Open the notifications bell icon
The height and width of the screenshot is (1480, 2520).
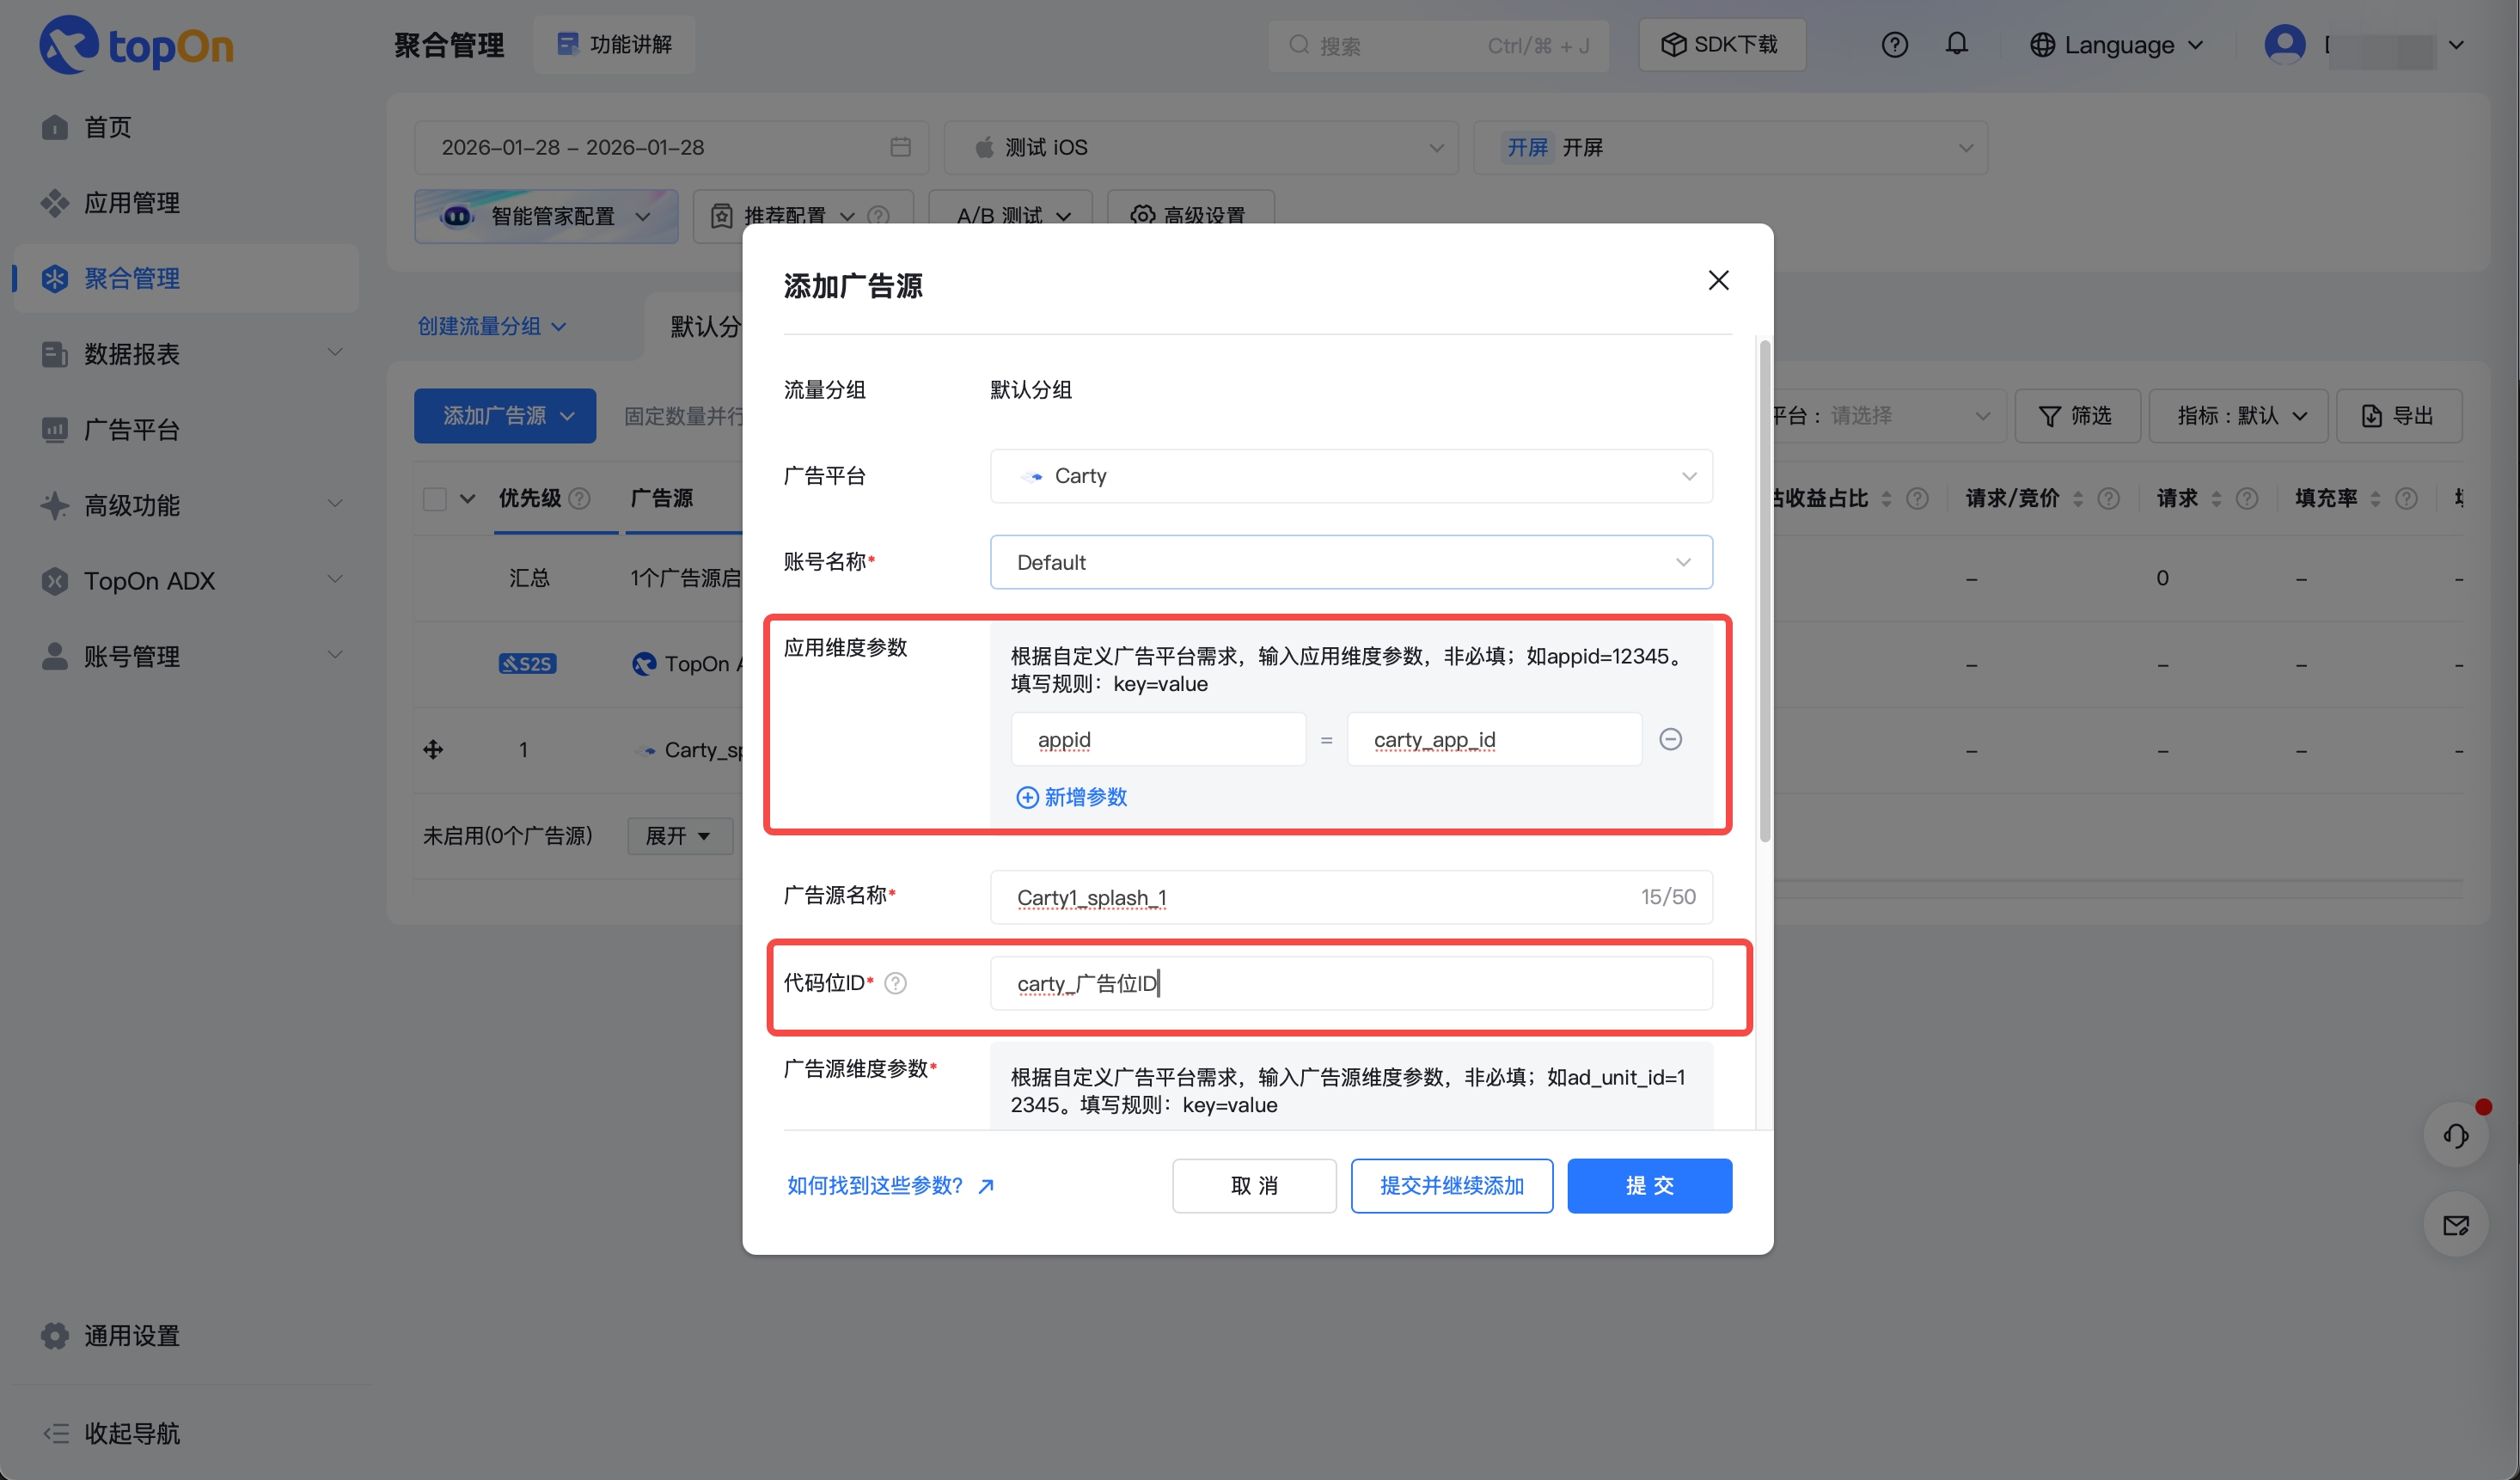(1957, 44)
